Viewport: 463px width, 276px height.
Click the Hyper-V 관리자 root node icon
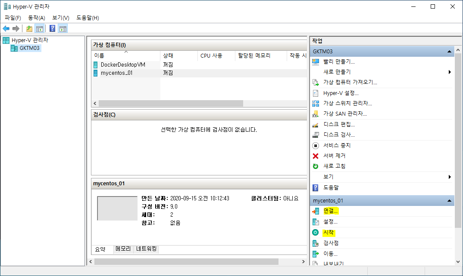6,40
